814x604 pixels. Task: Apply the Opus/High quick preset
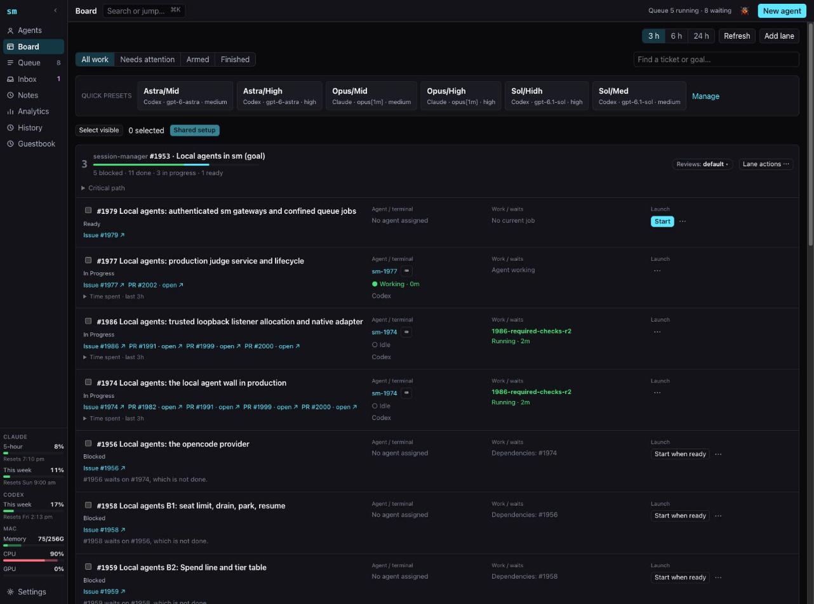[460, 96]
